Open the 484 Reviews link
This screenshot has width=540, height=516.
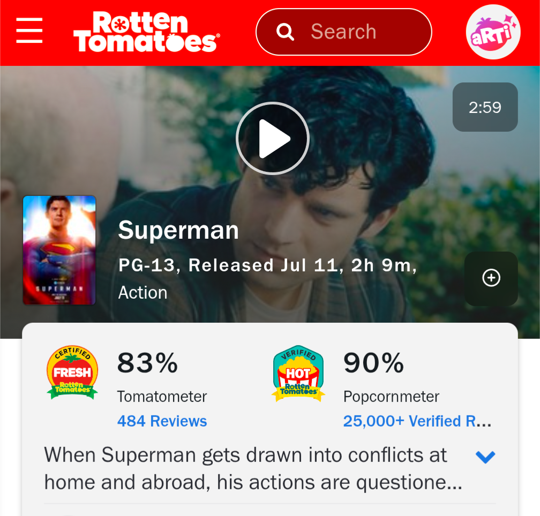[x=162, y=421]
